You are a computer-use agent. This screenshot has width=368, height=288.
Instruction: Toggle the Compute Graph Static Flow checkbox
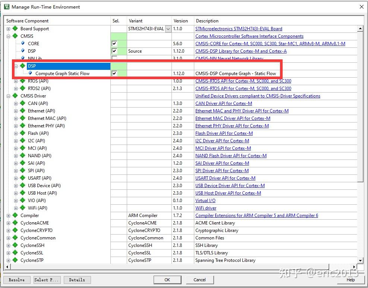pos(114,73)
